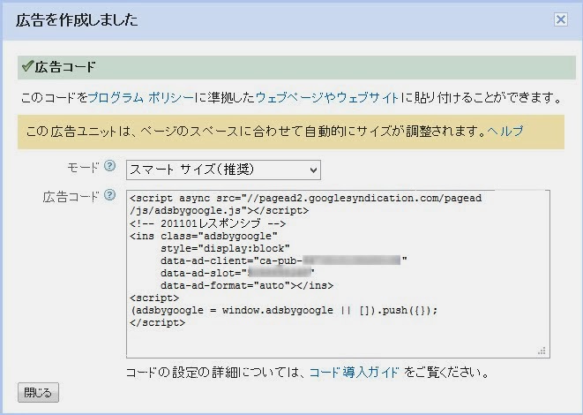The width and height of the screenshot is (583, 415).
Task: Open the ヘルプ link in yellow notice
Action: 505,131
